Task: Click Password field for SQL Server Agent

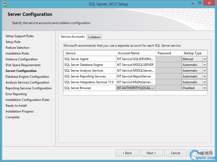Action: tap(169, 59)
